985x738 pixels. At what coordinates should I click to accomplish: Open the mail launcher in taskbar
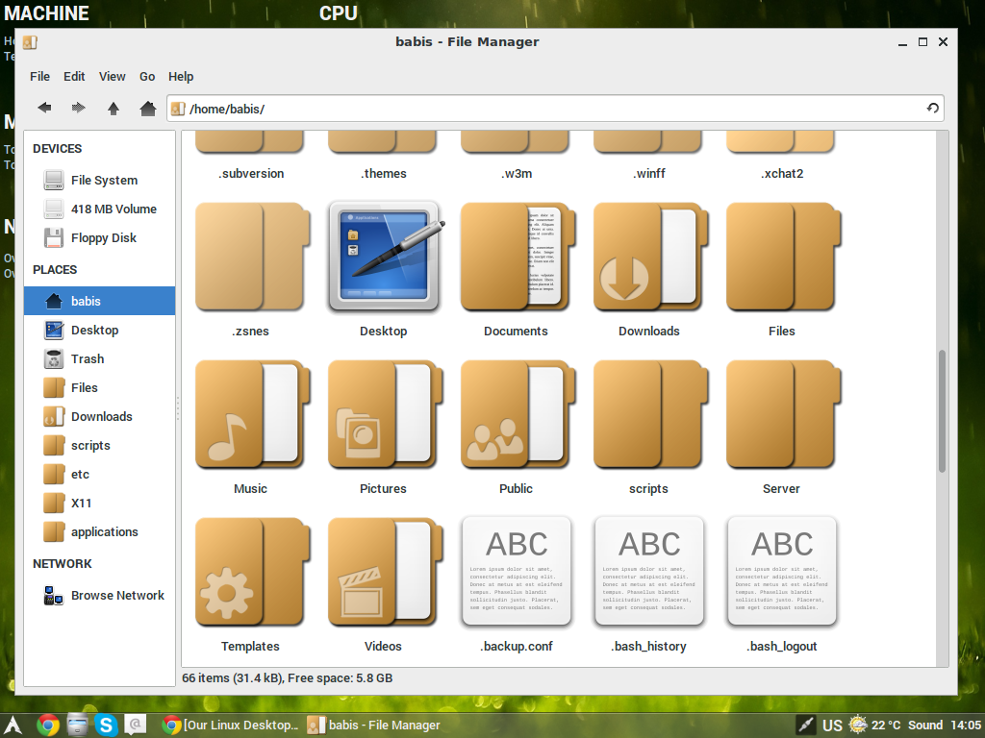click(x=135, y=726)
